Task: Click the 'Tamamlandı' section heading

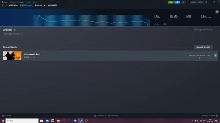Action: 10,47
